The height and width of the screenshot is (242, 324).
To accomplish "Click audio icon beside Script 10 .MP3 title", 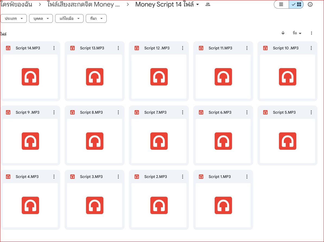I will (265, 48).
